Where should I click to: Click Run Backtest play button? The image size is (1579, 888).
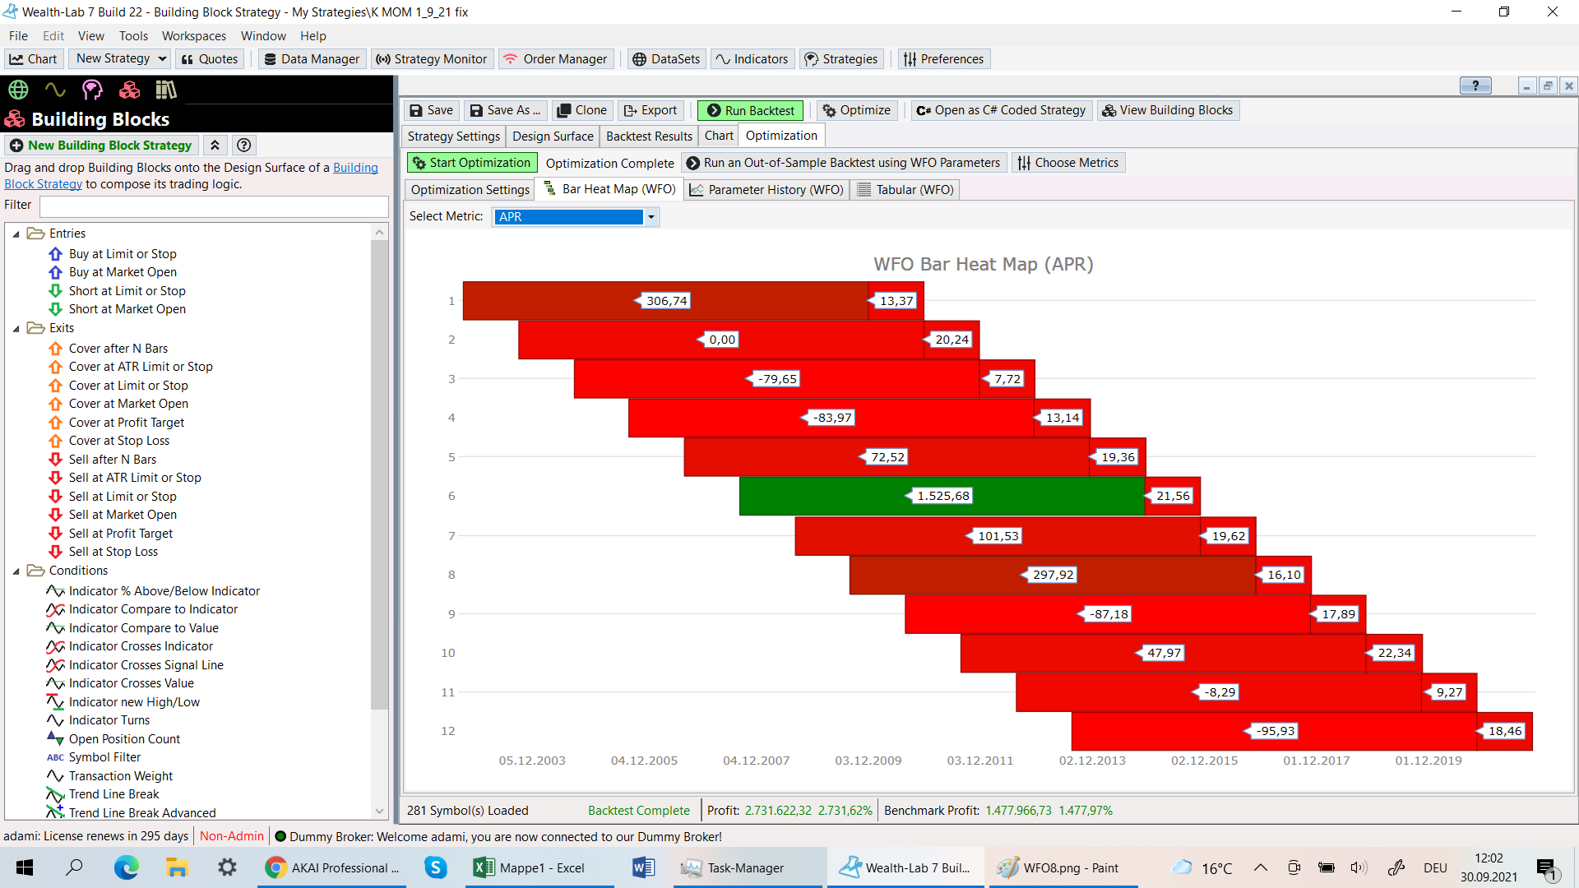(x=750, y=110)
